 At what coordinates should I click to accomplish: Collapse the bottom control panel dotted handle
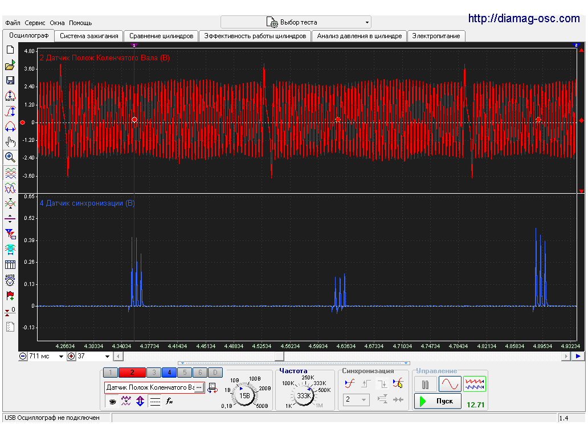click(x=294, y=363)
